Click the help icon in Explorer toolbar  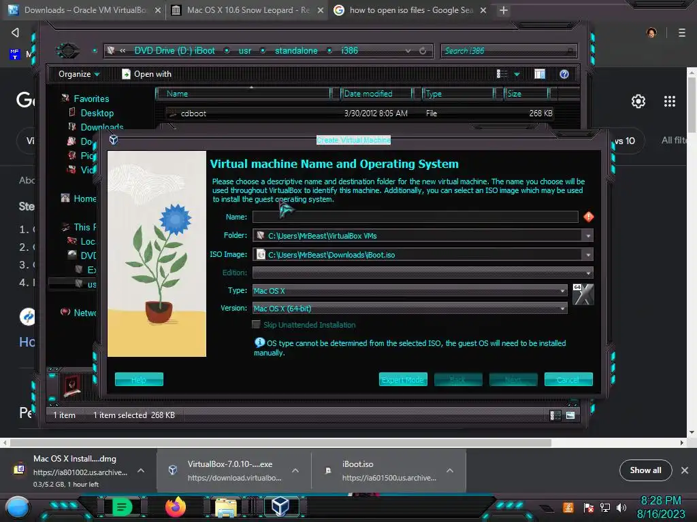tap(564, 74)
